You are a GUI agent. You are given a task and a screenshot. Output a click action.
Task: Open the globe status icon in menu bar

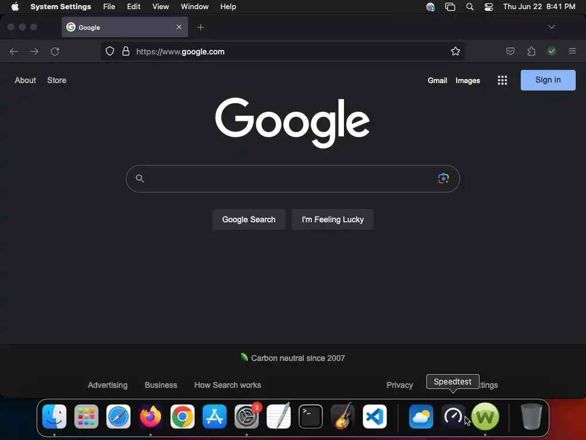tap(430, 7)
